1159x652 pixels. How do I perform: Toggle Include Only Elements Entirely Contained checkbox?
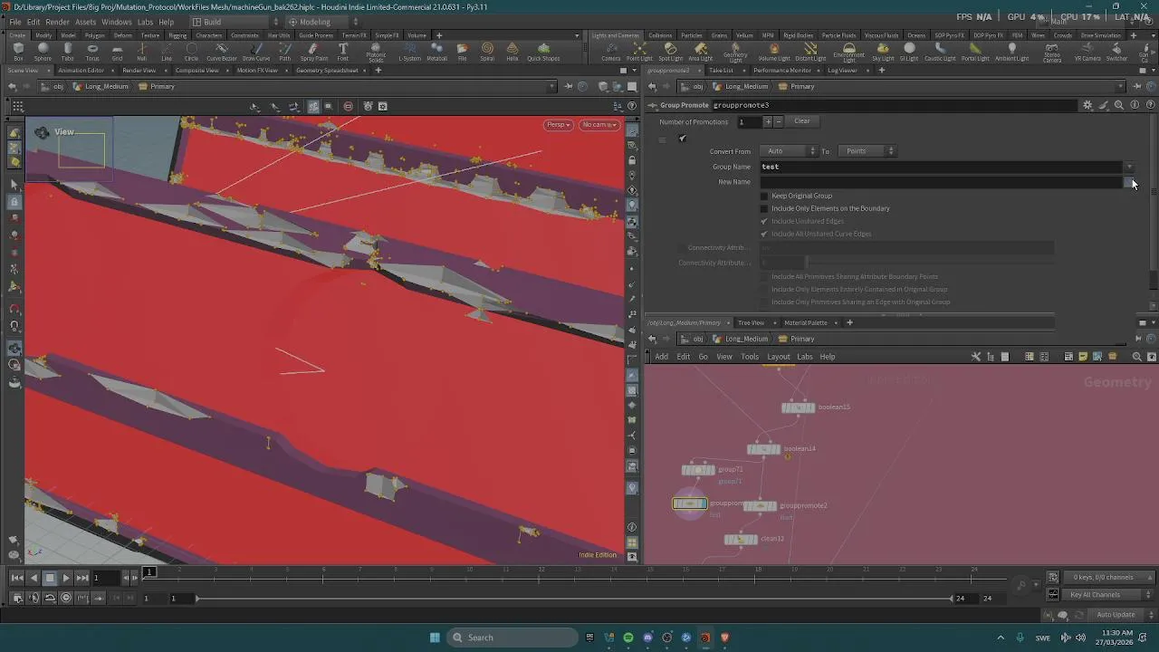tap(763, 289)
